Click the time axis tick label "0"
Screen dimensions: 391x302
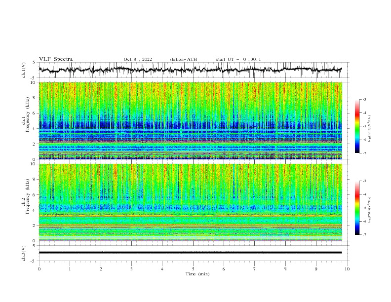pyautogui.click(x=39, y=269)
